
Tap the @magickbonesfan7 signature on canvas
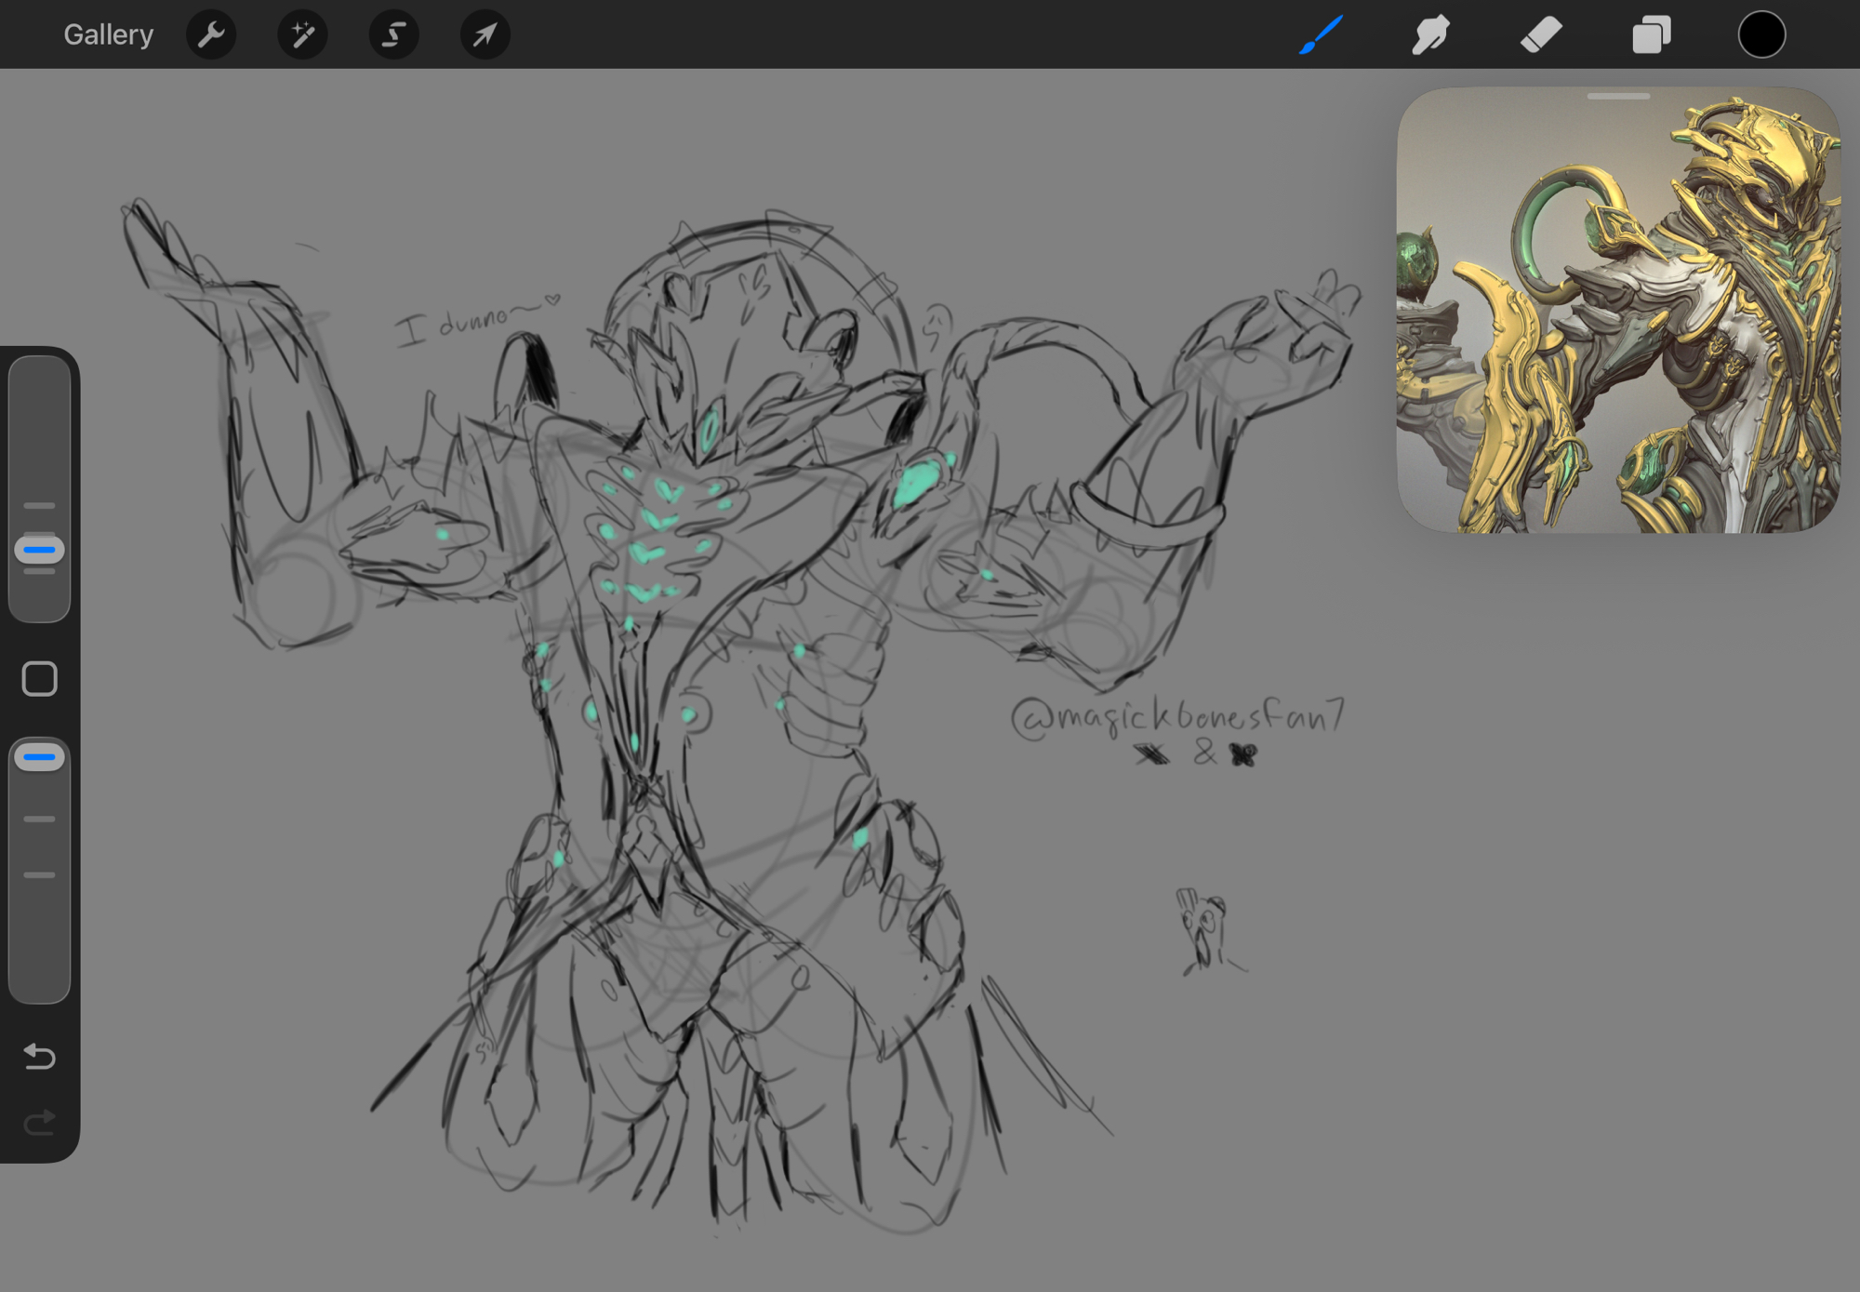[x=1177, y=717]
